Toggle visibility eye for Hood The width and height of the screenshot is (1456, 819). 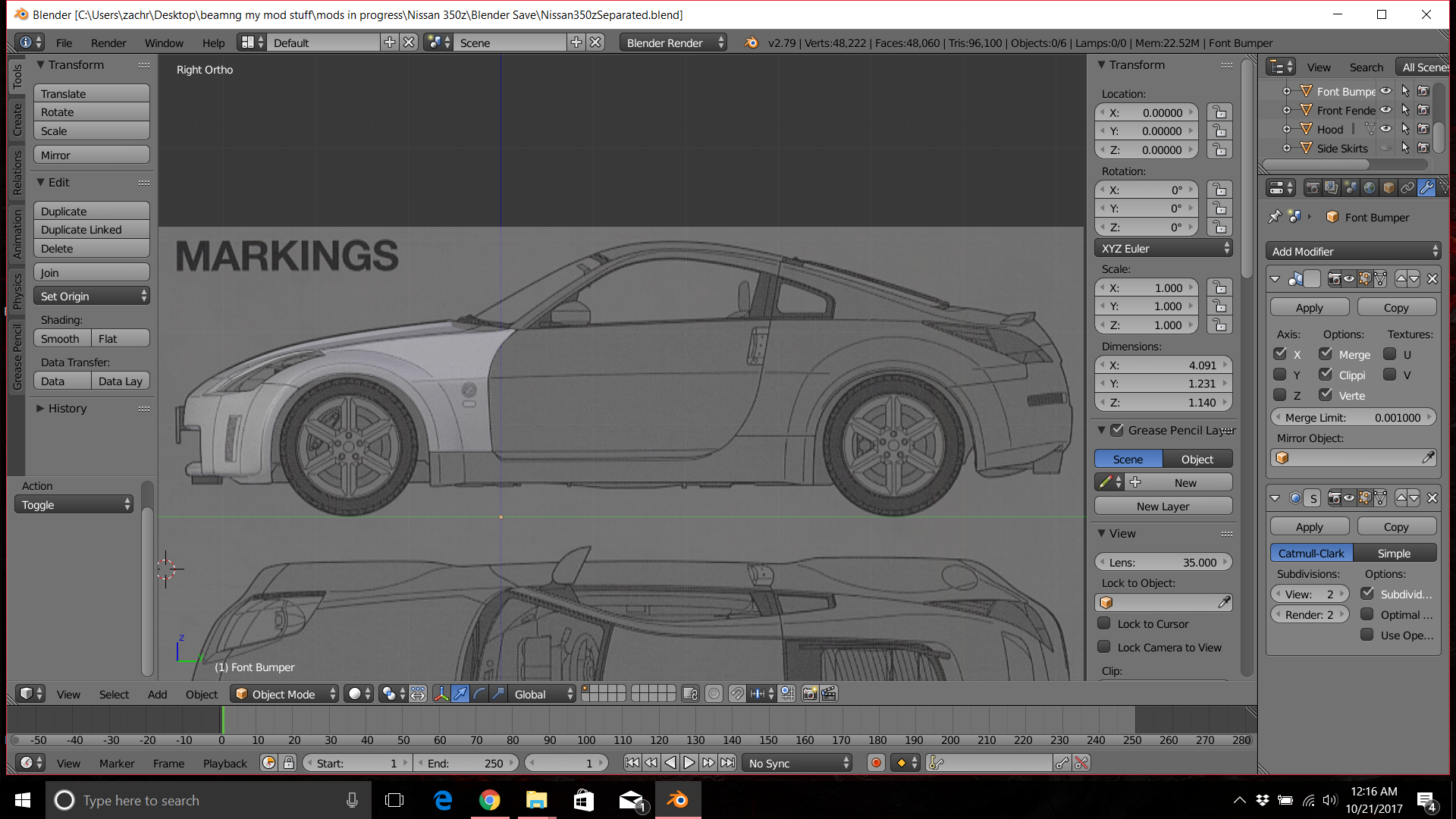(1385, 129)
